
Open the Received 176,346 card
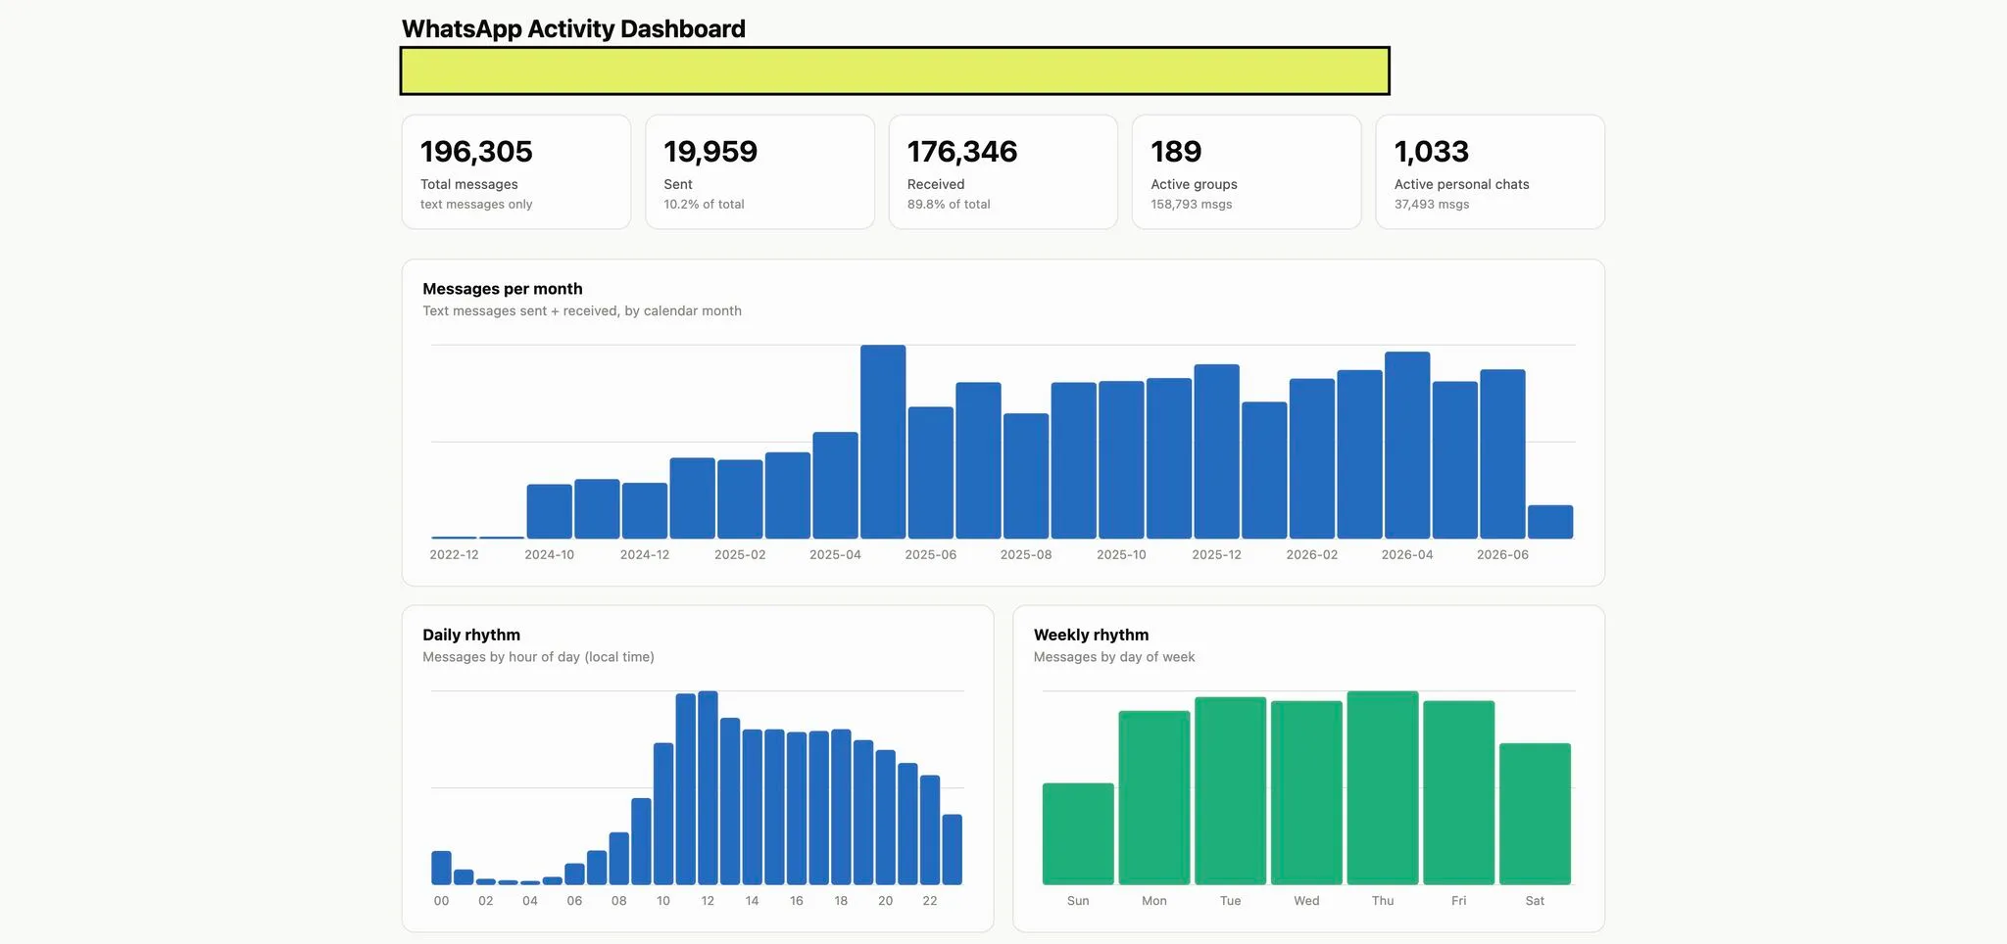pos(1003,172)
